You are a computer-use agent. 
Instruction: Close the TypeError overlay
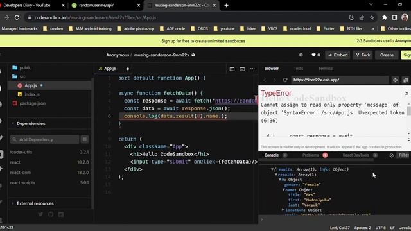[407, 93]
